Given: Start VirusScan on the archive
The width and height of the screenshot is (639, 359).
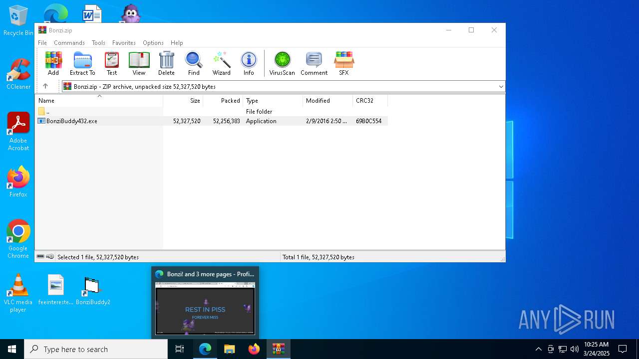Looking at the screenshot, I should (x=282, y=63).
